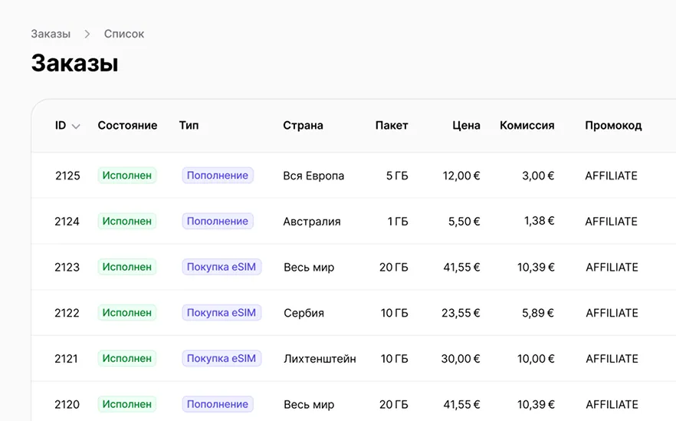Select the Цена column header
676x421 pixels.
(466, 125)
